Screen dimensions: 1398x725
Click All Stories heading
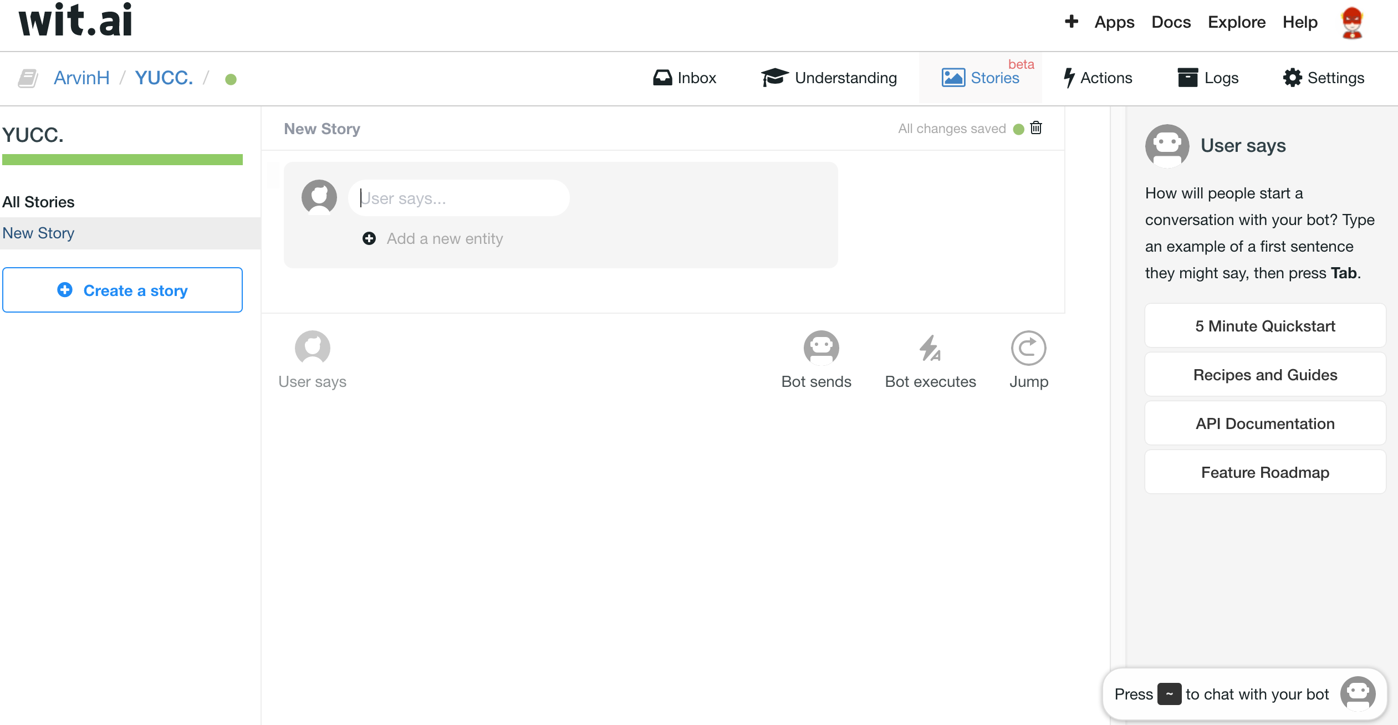[x=38, y=202]
